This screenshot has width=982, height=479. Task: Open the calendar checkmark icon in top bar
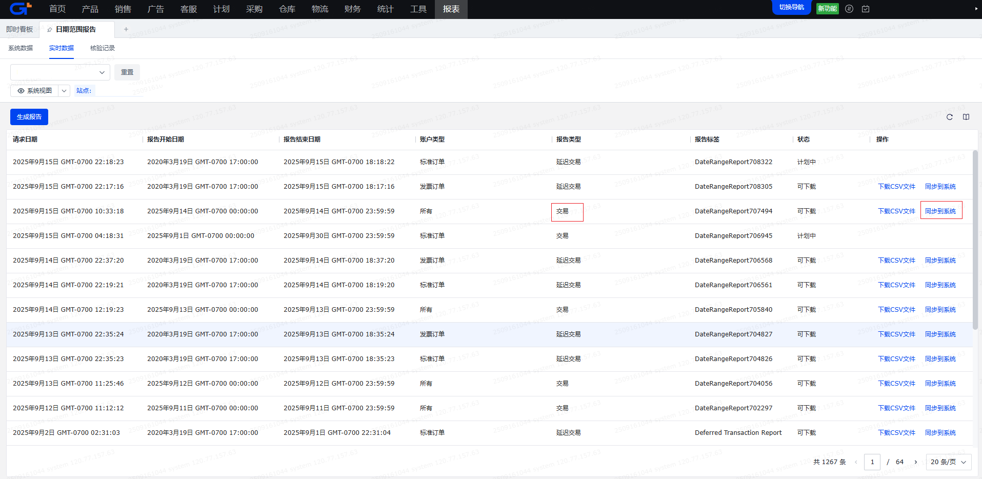tap(866, 9)
